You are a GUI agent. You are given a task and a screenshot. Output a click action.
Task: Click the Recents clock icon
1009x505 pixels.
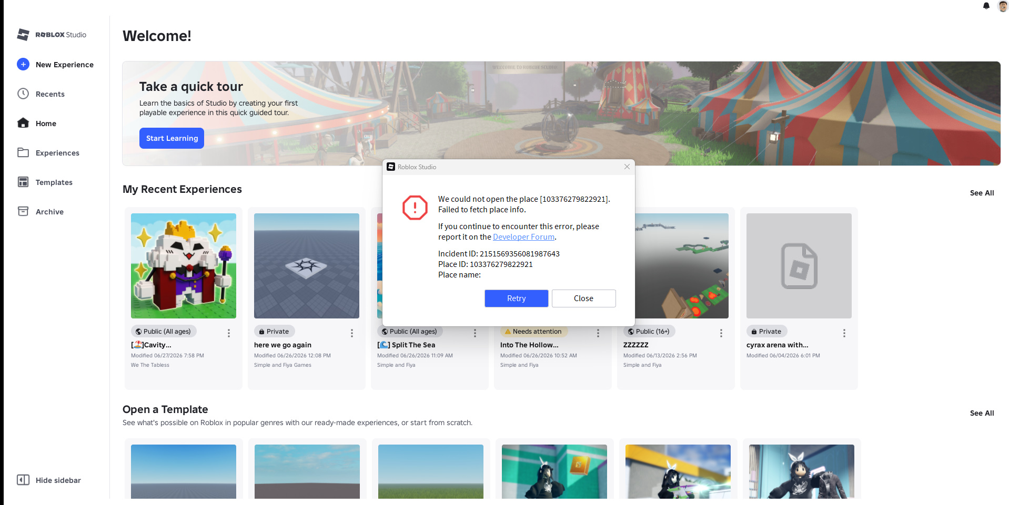[x=23, y=94]
